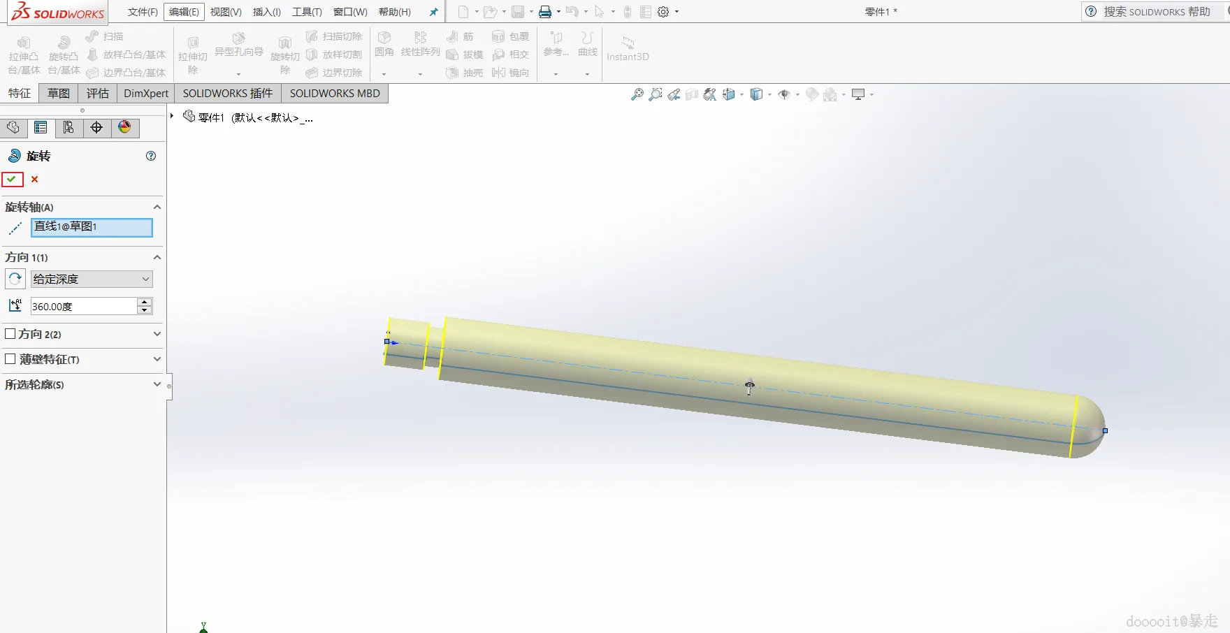Screen dimensions: 1230x633
Task: Click the View Orientation icon
Action: tap(729, 94)
